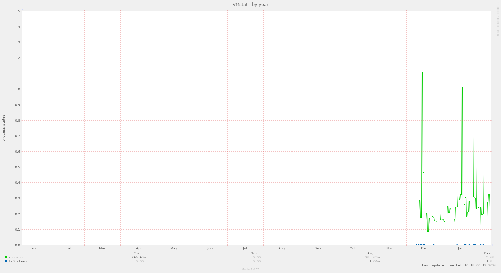The height and width of the screenshot is (273, 501).
Task: Select the 'I/O sleep' legend label
Action: [x=18, y=261]
